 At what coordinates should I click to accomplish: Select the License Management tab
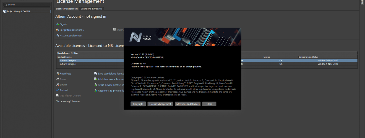pos(67,9)
